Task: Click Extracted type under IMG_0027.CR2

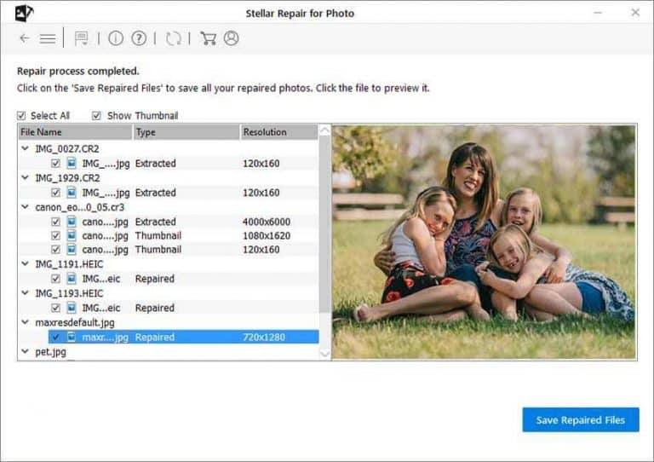Action: pyautogui.click(x=156, y=163)
